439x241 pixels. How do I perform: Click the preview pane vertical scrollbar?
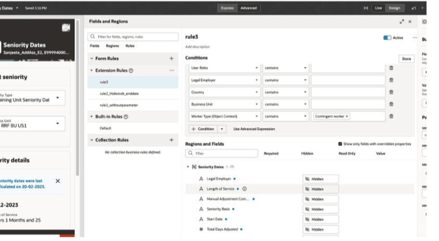[78, 98]
